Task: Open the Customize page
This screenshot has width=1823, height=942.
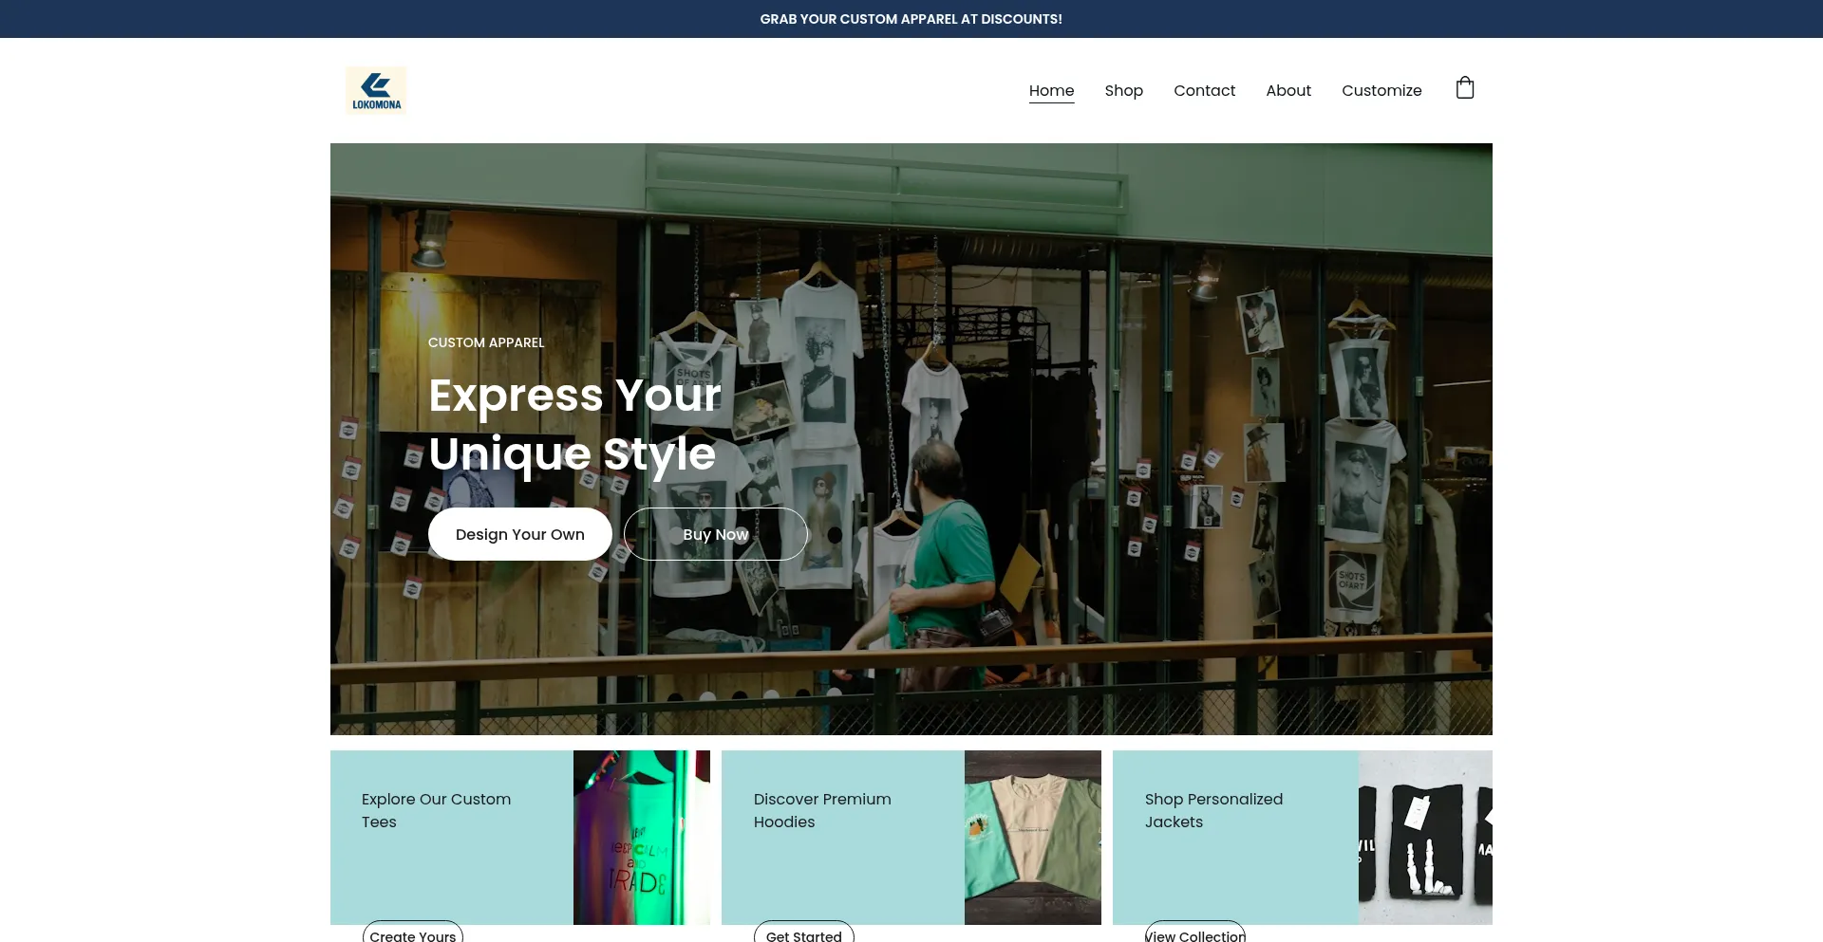Action: [1381, 91]
